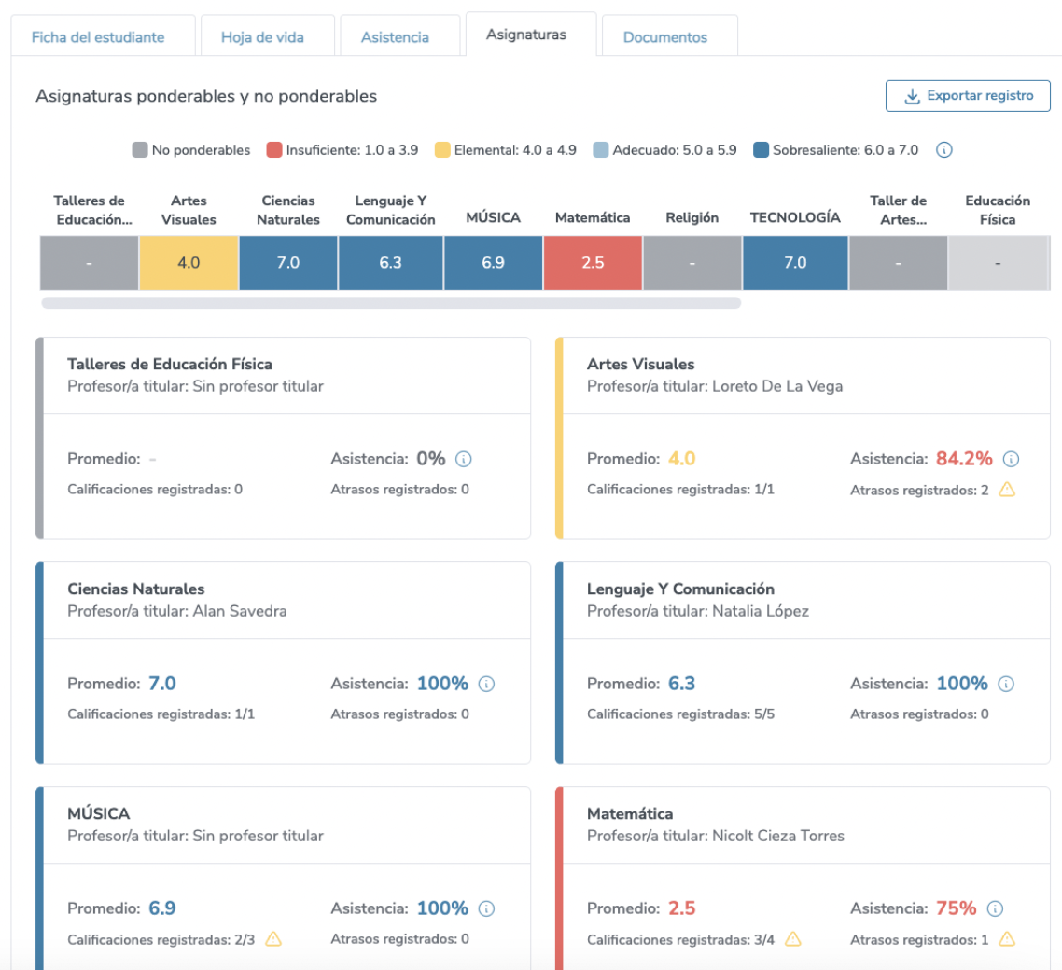This screenshot has height=970, width=1062.
Task: Click the Promedio 7.0 value in Ciencias Naturales
Action: [162, 684]
